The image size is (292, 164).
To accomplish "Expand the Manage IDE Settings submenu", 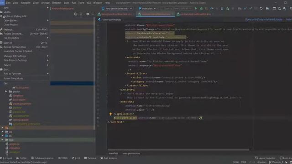I will pos(48,56).
